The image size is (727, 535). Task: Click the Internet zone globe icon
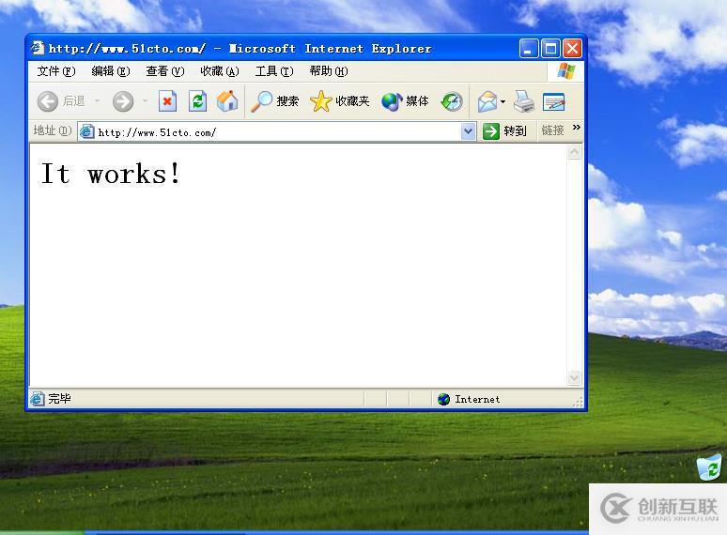coord(443,399)
